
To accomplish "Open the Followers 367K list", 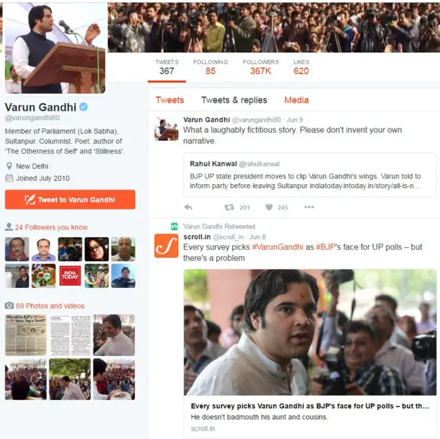I will 261,67.
